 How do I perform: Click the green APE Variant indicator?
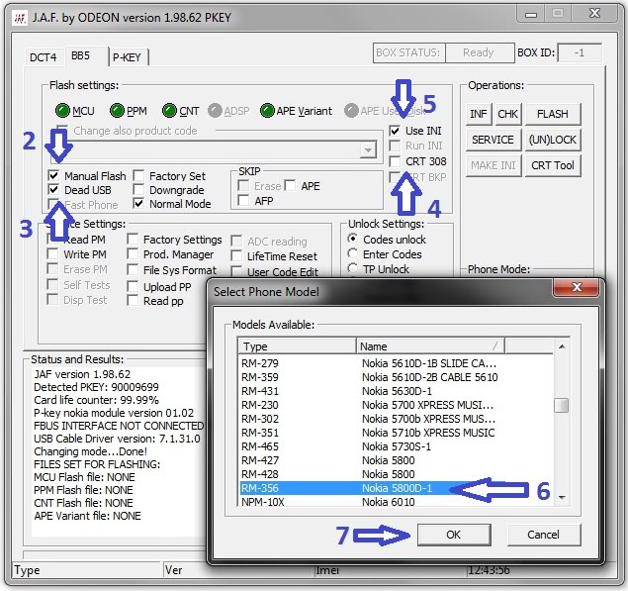click(267, 111)
